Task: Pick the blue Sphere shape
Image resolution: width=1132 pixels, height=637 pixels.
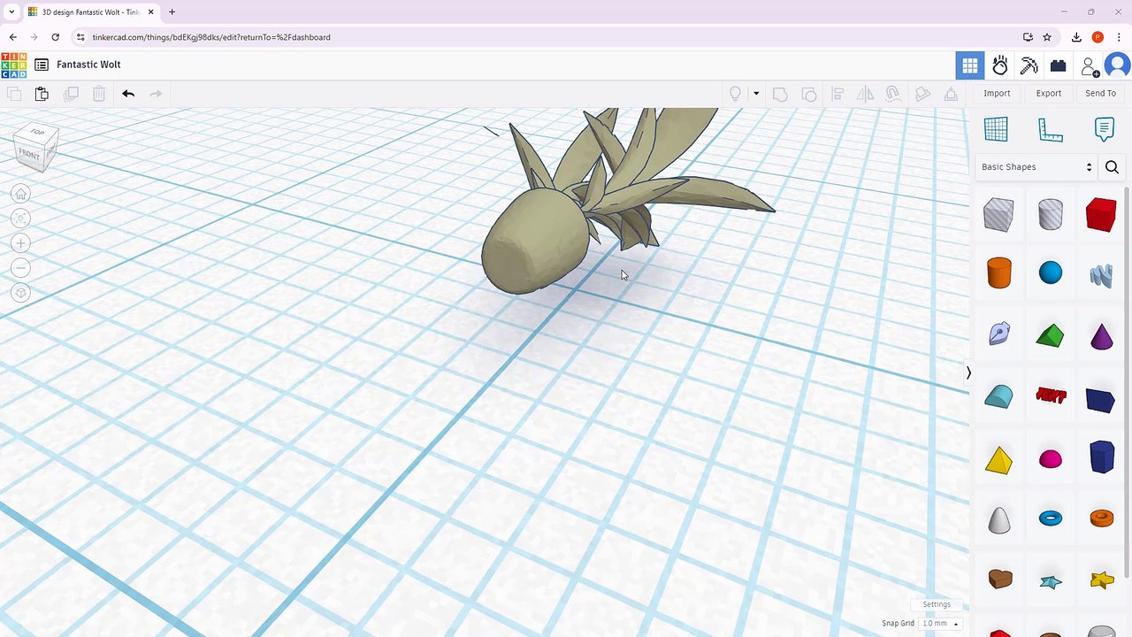Action: 1050,273
